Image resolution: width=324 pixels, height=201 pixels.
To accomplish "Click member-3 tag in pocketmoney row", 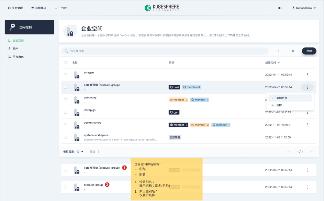I will (x=178, y=125).
